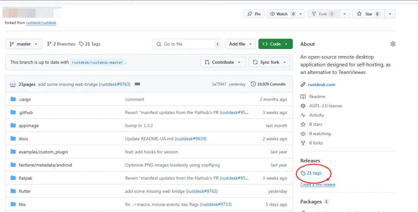Open the Releases heading link
418x212 pixels.
coord(310,161)
